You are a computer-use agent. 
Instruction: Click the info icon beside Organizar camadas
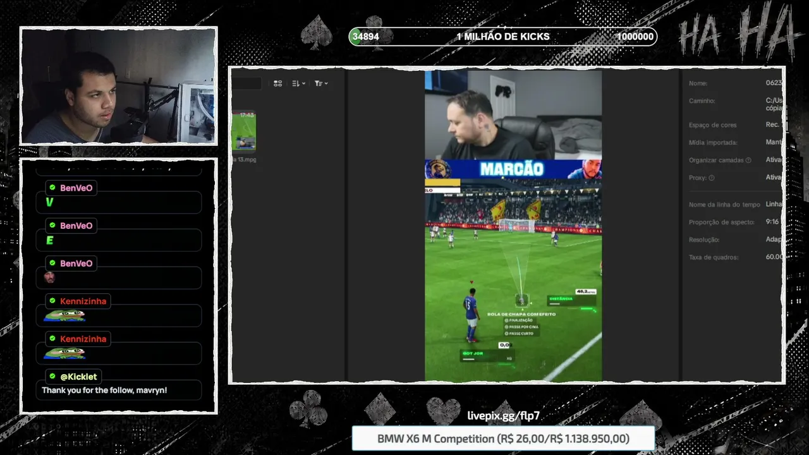click(x=748, y=161)
